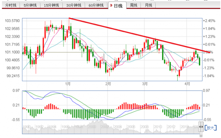Viewport: 221px width, 138px height.
Task: Click the 放大 zoom link
Action: pos(210,128)
